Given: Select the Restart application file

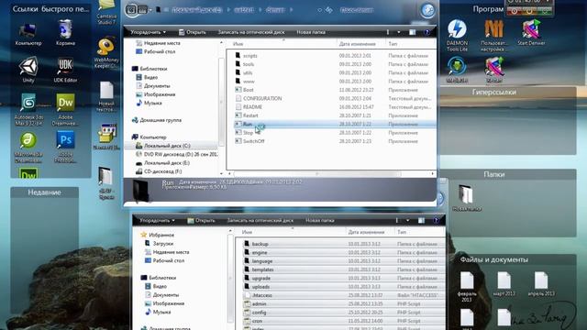Looking at the screenshot, I should pyautogui.click(x=250, y=115).
